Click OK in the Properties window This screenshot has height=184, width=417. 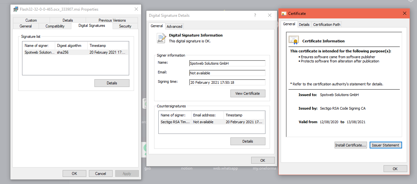pos(74,174)
